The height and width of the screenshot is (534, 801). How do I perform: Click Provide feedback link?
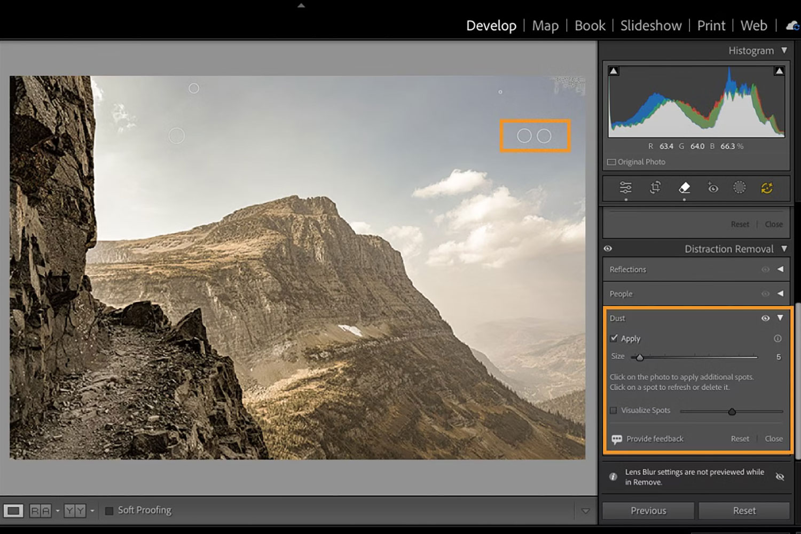[655, 439]
